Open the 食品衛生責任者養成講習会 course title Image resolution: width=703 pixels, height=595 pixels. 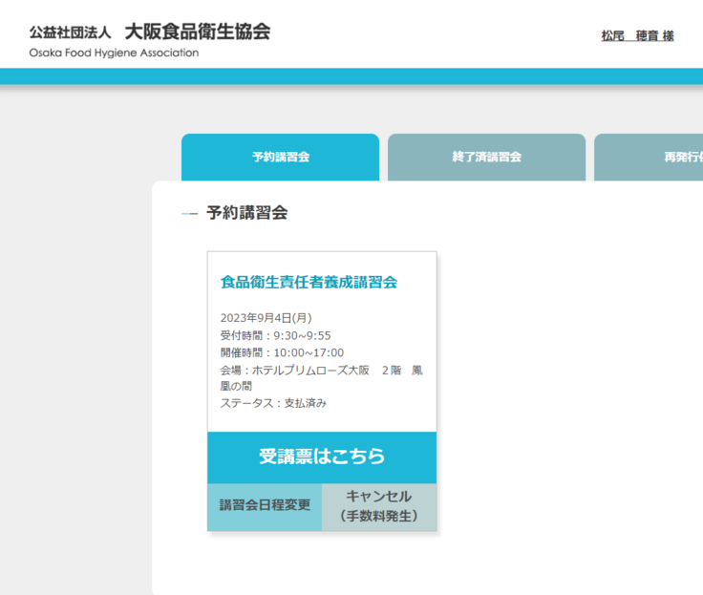tap(309, 282)
